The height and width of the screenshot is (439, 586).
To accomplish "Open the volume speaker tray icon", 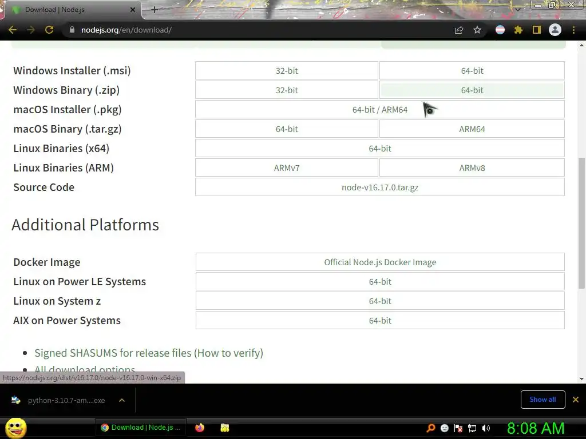I will point(485,428).
